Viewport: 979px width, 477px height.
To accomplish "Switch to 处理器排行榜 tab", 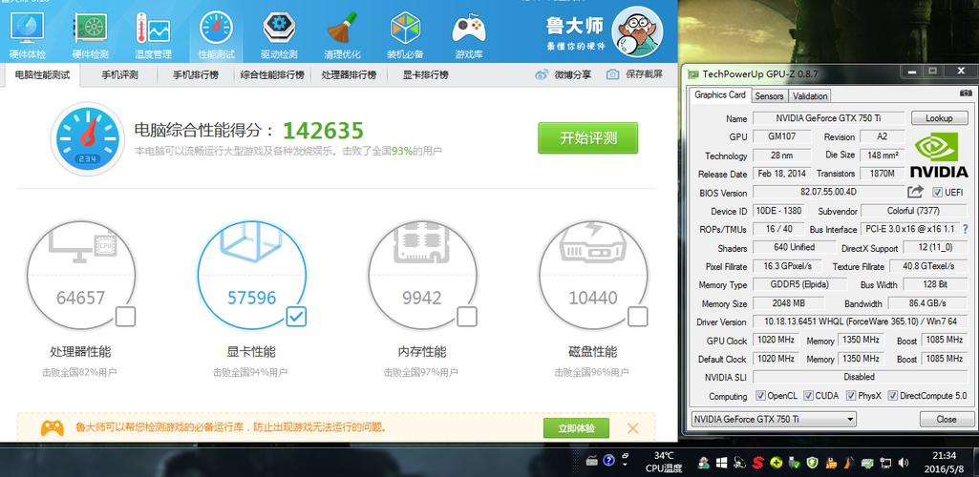I will click(x=349, y=74).
